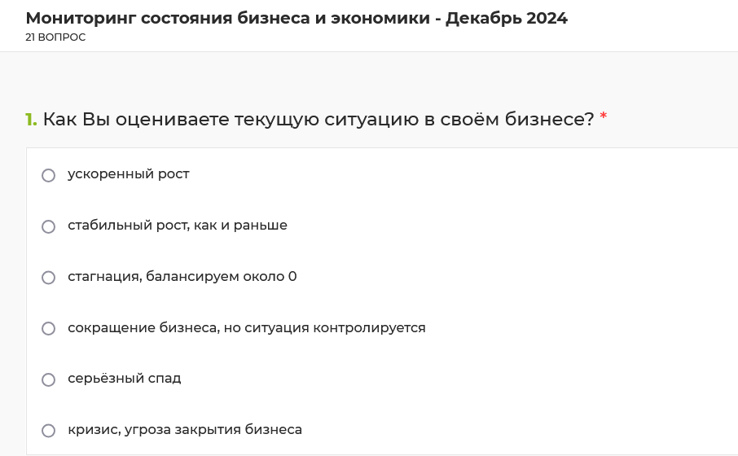The image size is (738, 456).
Task: Click the 'стабильный рост, как и раньше' label
Action: 178,226
